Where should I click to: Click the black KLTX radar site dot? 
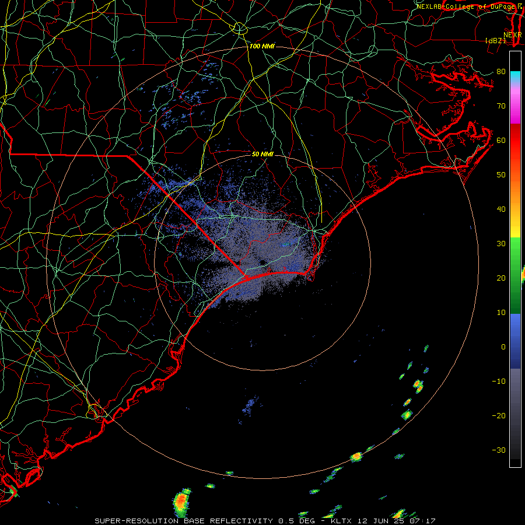click(x=263, y=262)
